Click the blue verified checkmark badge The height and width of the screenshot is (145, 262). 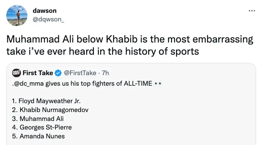coord(58,72)
